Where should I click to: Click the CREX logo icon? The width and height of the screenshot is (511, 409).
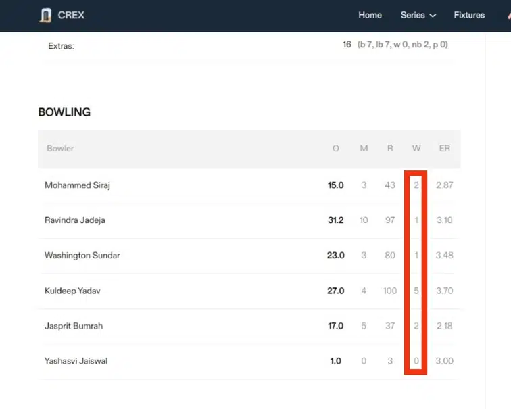tap(46, 16)
